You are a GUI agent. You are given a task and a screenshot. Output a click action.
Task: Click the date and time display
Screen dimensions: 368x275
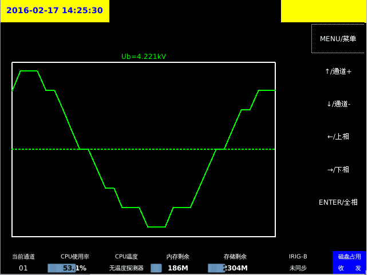pos(55,11)
